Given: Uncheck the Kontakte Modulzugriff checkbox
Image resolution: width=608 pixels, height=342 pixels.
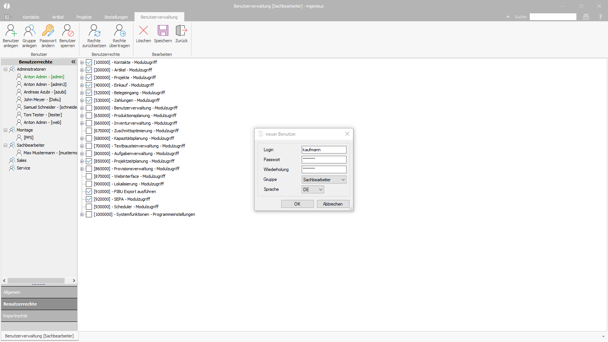Looking at the screenshot, I should coord(89,62).
